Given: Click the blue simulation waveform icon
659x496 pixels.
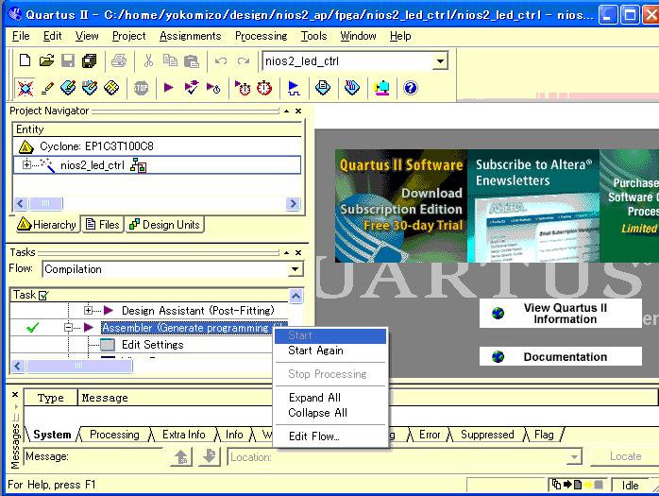Looking at the screenshot, I should coord(294,88).
